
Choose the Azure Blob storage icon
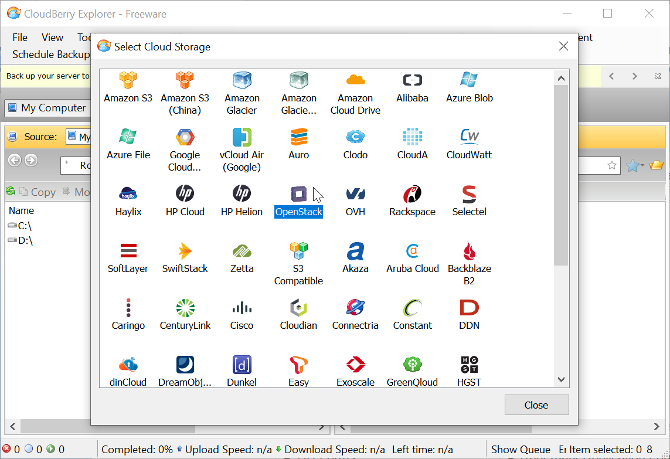tap(469, 80)
